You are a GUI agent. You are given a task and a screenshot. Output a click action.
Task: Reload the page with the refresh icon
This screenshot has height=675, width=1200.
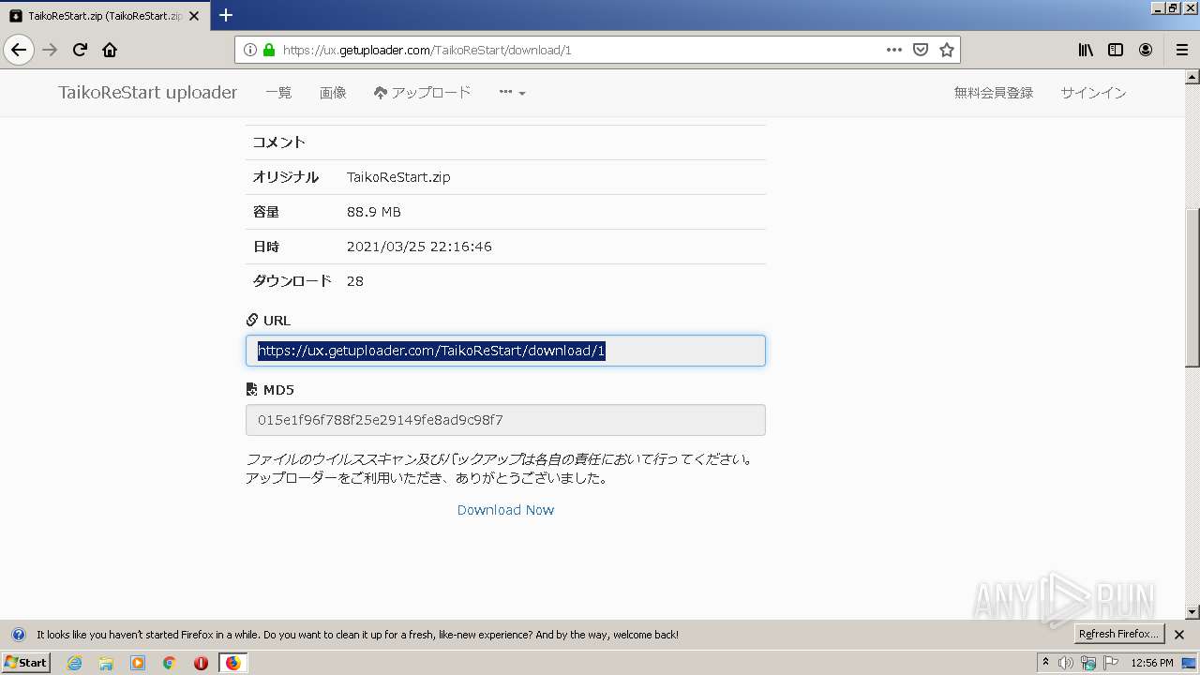click(x=81, y=50)
